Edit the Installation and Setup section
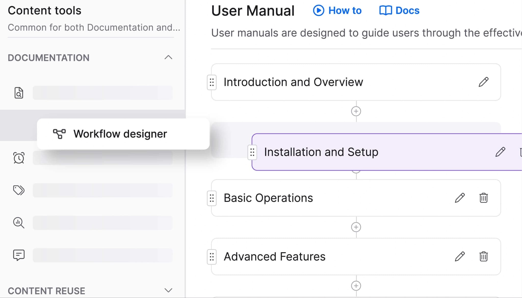This screenshot has width=522, height=298. [x=500, y=152]
